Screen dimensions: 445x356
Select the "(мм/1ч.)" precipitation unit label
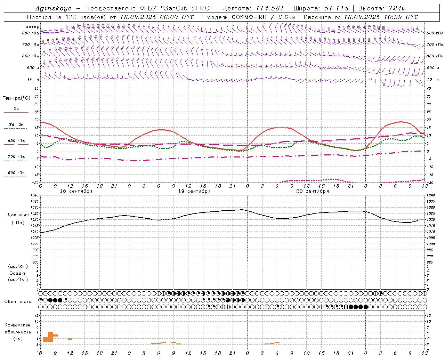[18, 280]
